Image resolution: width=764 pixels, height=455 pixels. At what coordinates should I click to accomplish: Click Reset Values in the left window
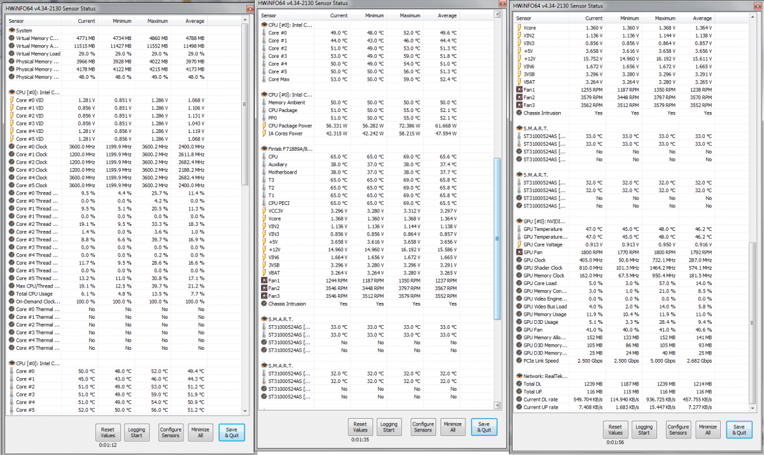[108, 433]
